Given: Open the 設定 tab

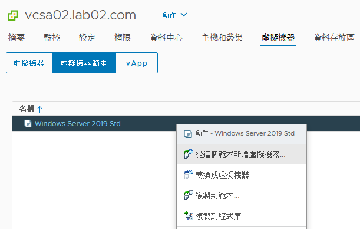Looking at the screenshot, I should tap(87, 38).
